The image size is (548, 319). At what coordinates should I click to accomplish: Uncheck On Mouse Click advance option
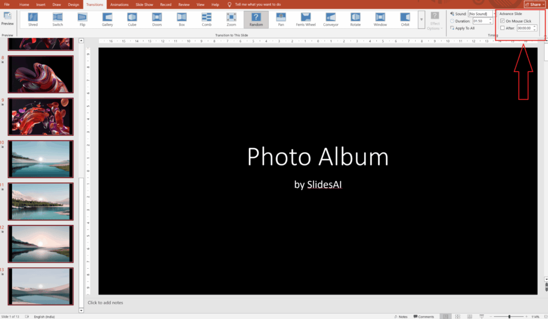pos(502,20)
